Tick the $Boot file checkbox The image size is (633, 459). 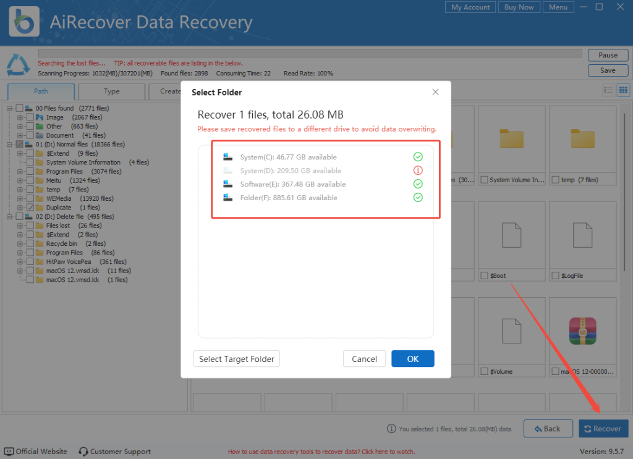[x=485, y=276]
